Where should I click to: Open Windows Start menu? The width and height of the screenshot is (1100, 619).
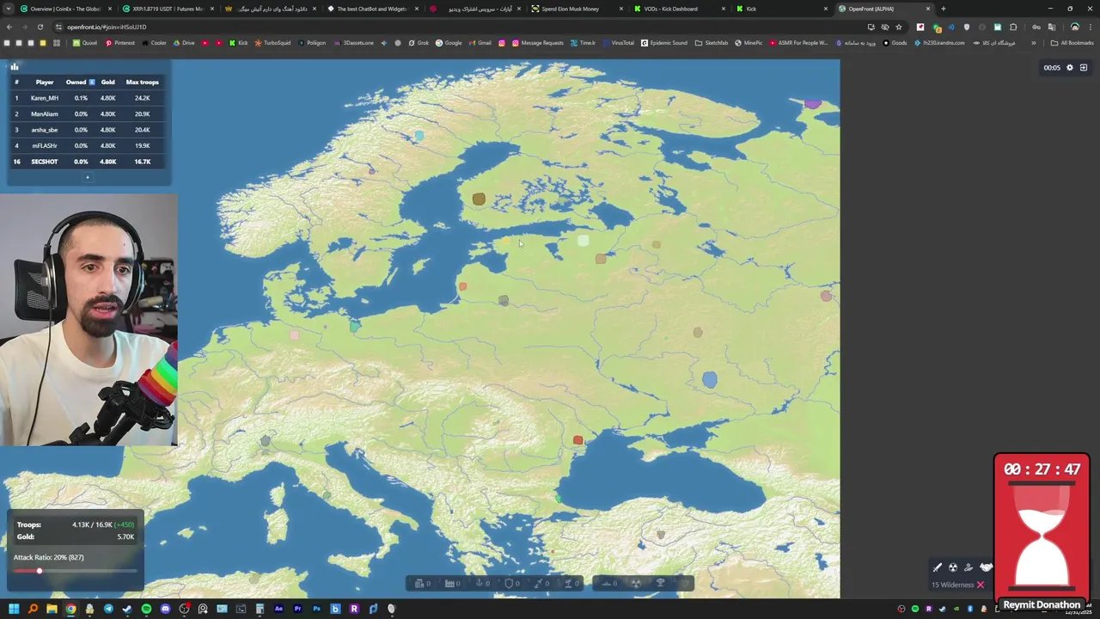[x=14, y=609]
